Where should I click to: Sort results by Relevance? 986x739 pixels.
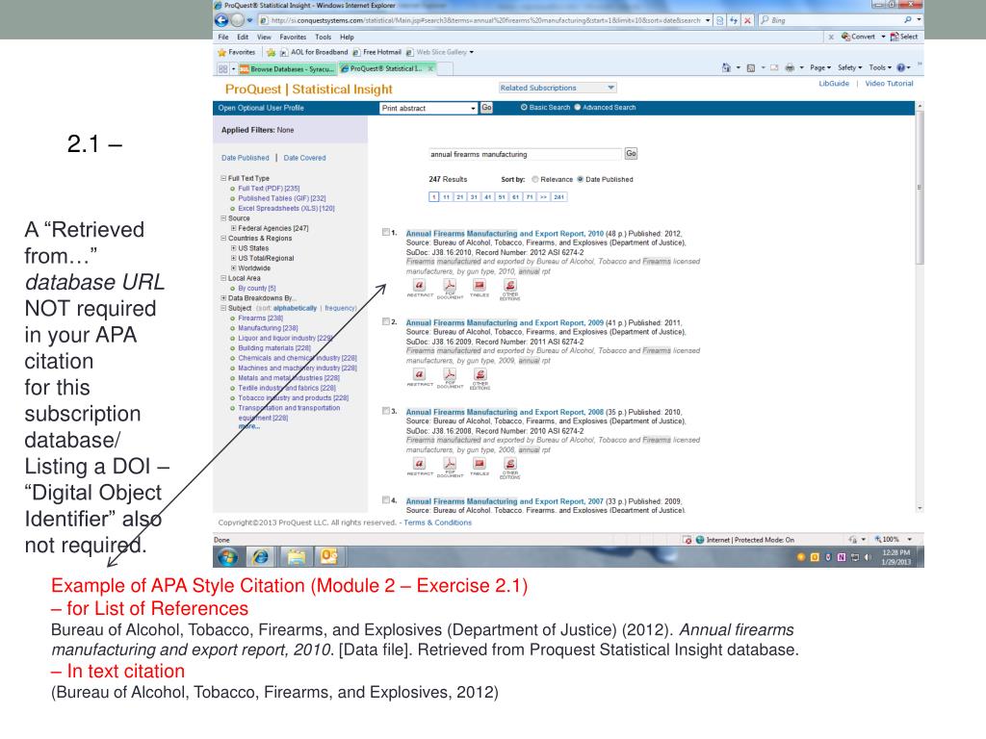click(x=535, y=180)
